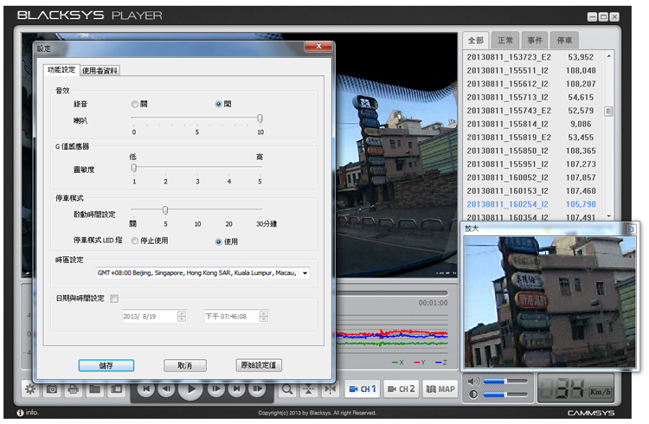Click the date field stepper arrows

[181, 317]
